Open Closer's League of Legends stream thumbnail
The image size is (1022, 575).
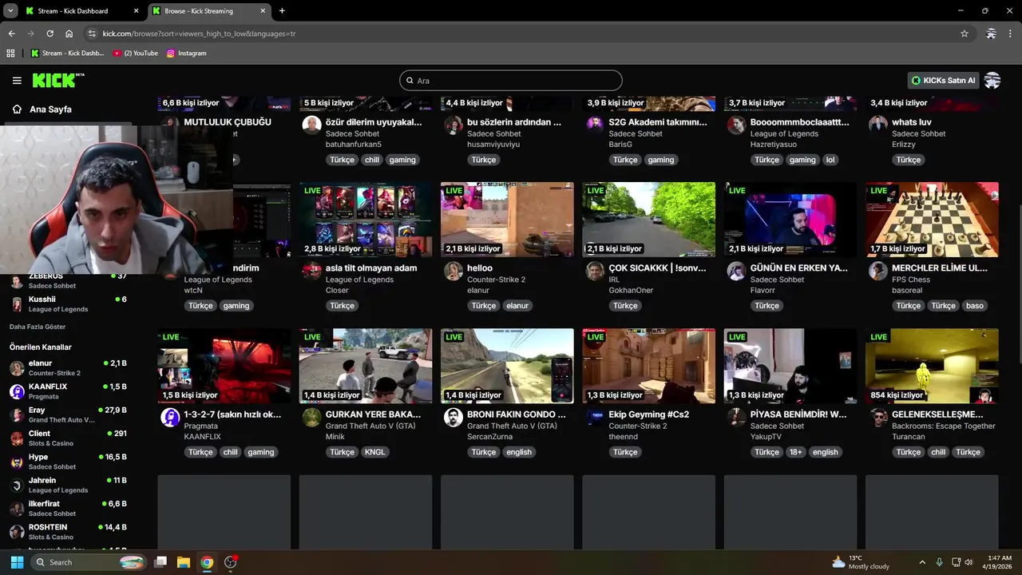tap(366, 220)
